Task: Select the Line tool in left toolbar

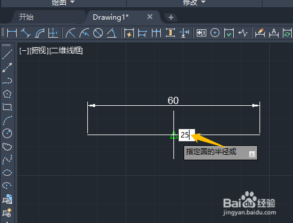Action: coord(7,54)
